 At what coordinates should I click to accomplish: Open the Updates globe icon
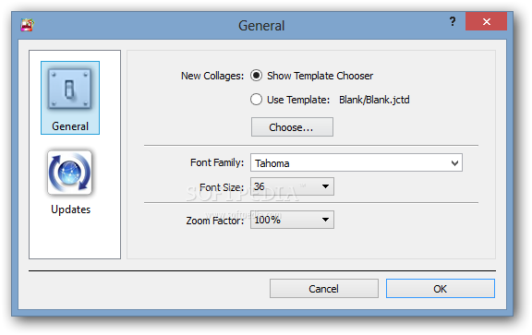pyautogui.click(x=69, y=173)
